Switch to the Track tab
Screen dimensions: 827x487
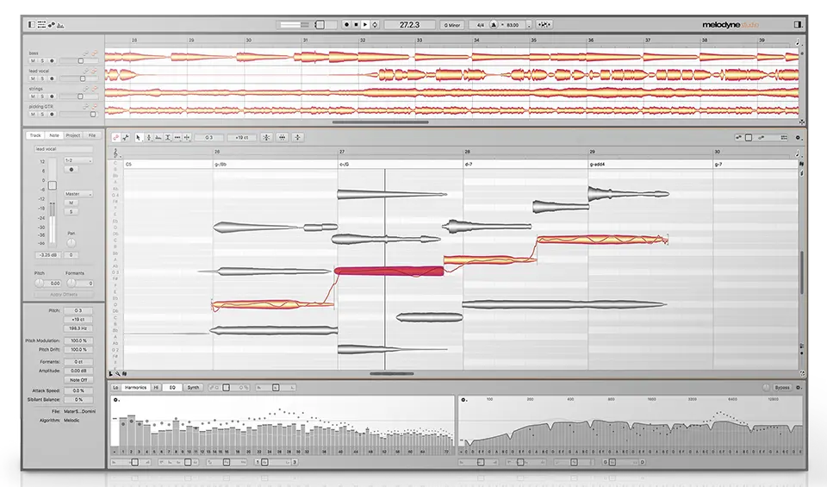click(x=35, y=135)
